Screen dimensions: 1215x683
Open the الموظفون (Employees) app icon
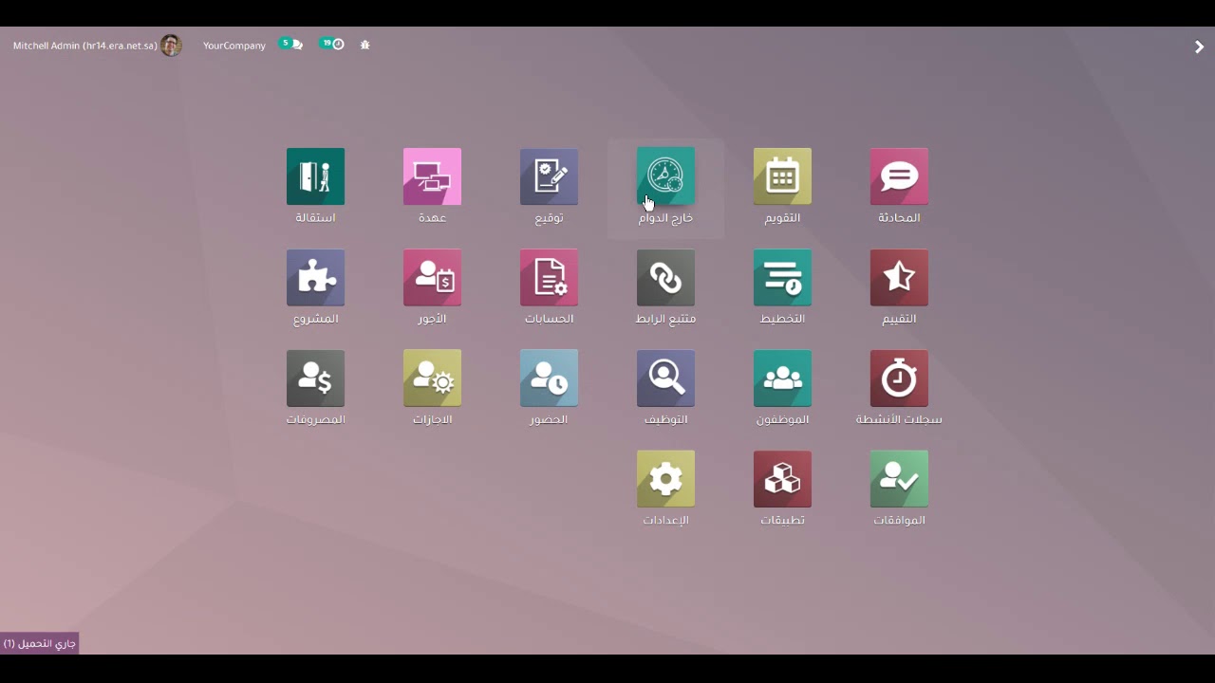pos(782,378)
